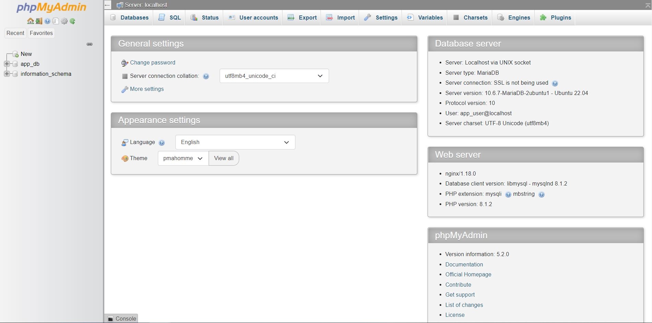Expand the app_db database tree node
The image size is (652, 323).
(7, 64)
